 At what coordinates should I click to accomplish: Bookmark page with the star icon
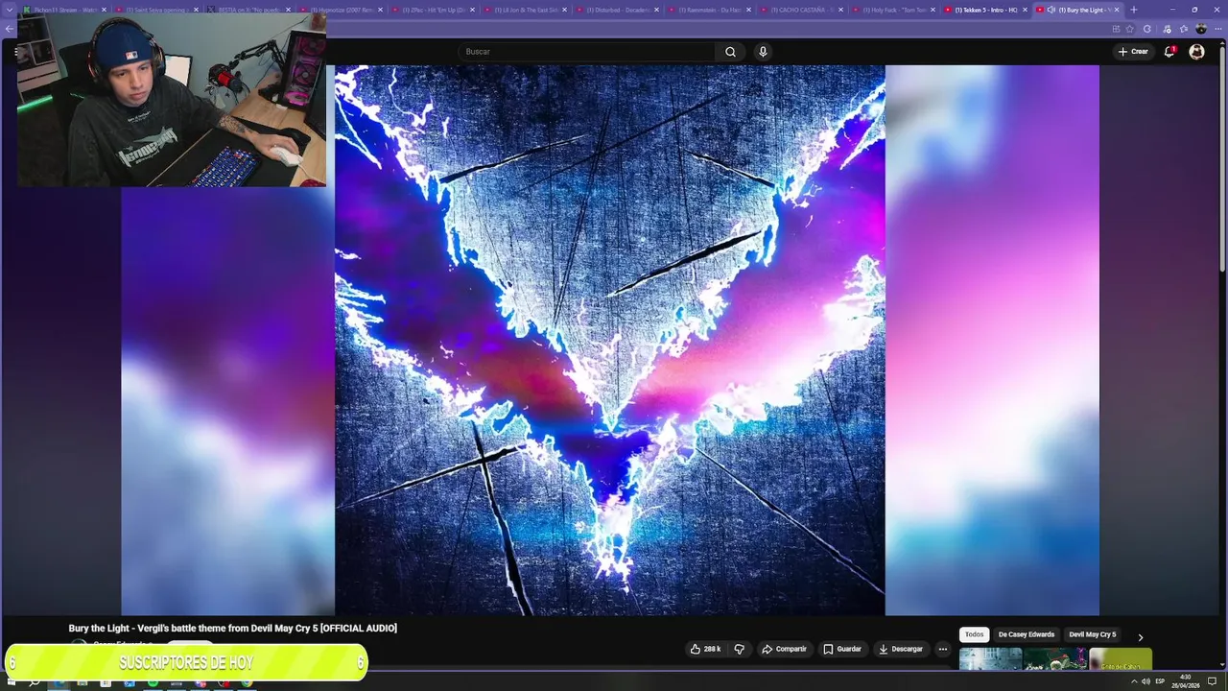(1129, 29)
